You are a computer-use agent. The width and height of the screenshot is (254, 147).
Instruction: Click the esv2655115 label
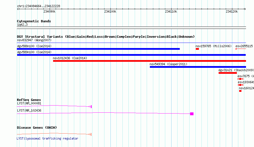(244, 46)
